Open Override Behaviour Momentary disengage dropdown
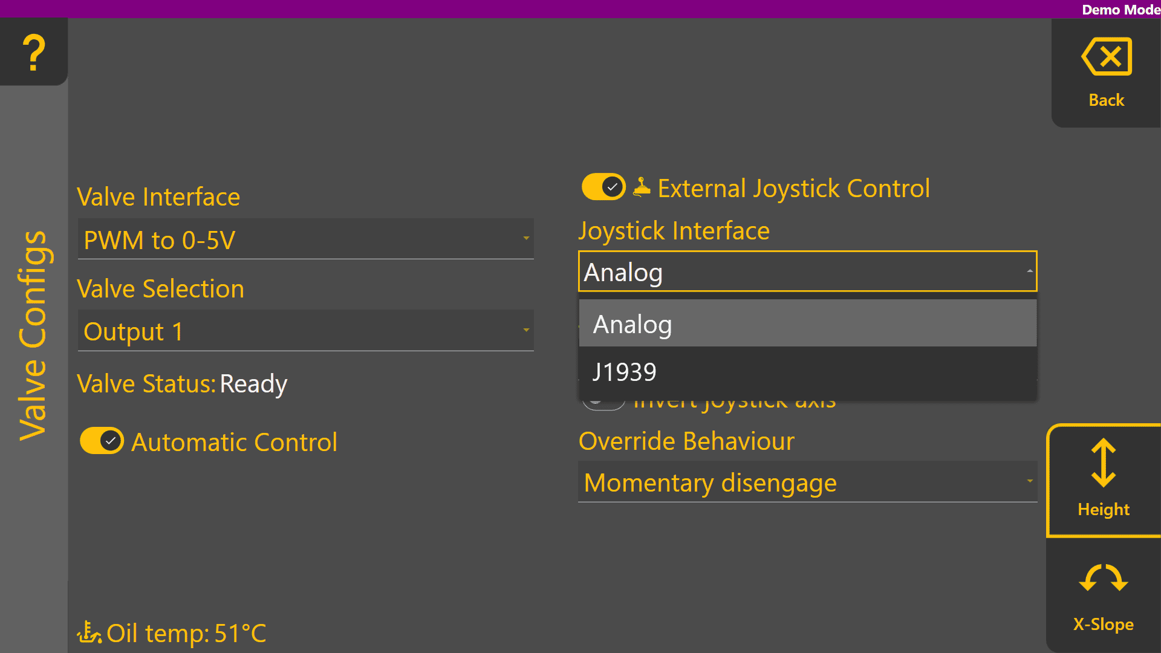Viewport: 1161px width, 653px height. 807,482
